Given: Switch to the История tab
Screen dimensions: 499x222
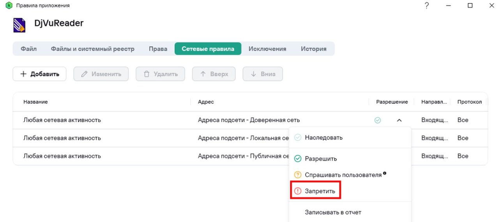Looking at the screenshot, I should [x=313, y=49].
